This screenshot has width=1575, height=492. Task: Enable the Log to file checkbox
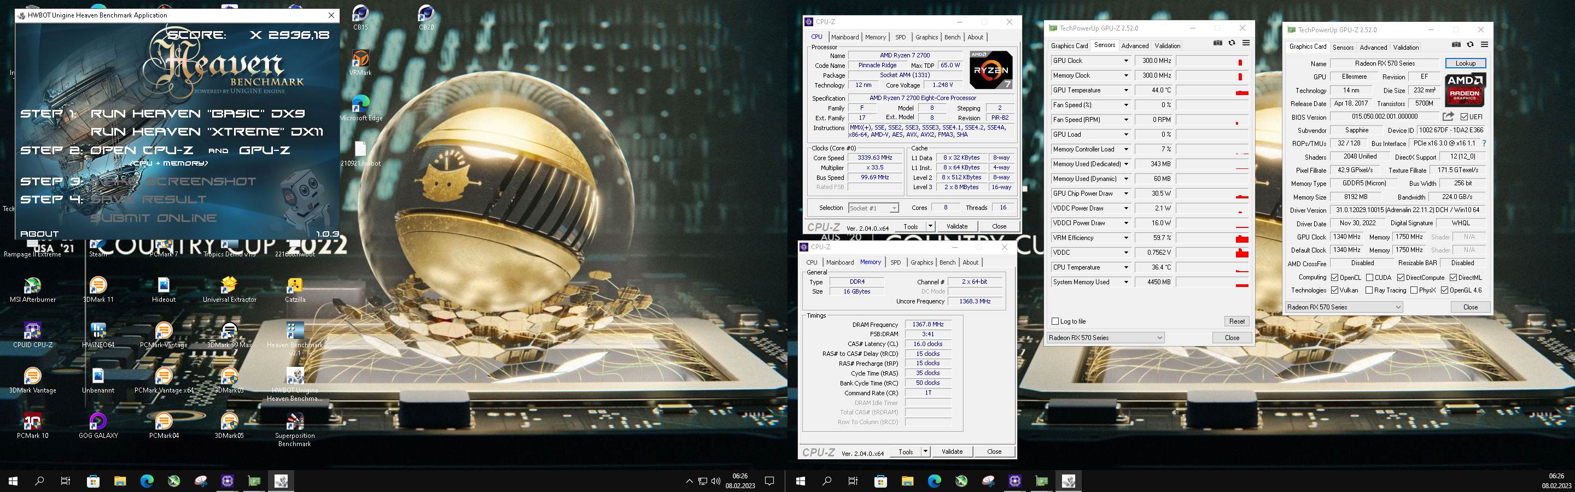pos(1055,321)
